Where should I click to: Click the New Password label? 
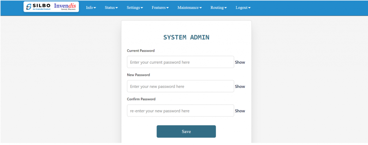pos(138,75)
